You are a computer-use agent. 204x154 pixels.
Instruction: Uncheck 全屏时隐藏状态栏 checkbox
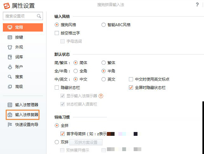point(131,88)
